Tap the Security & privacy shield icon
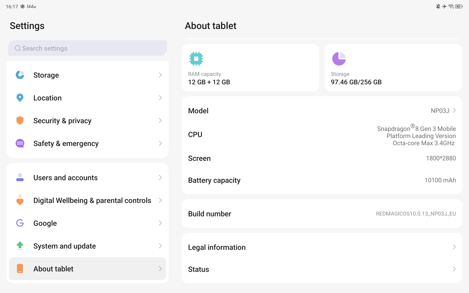 pyautogui.click(x=20, y=120)
